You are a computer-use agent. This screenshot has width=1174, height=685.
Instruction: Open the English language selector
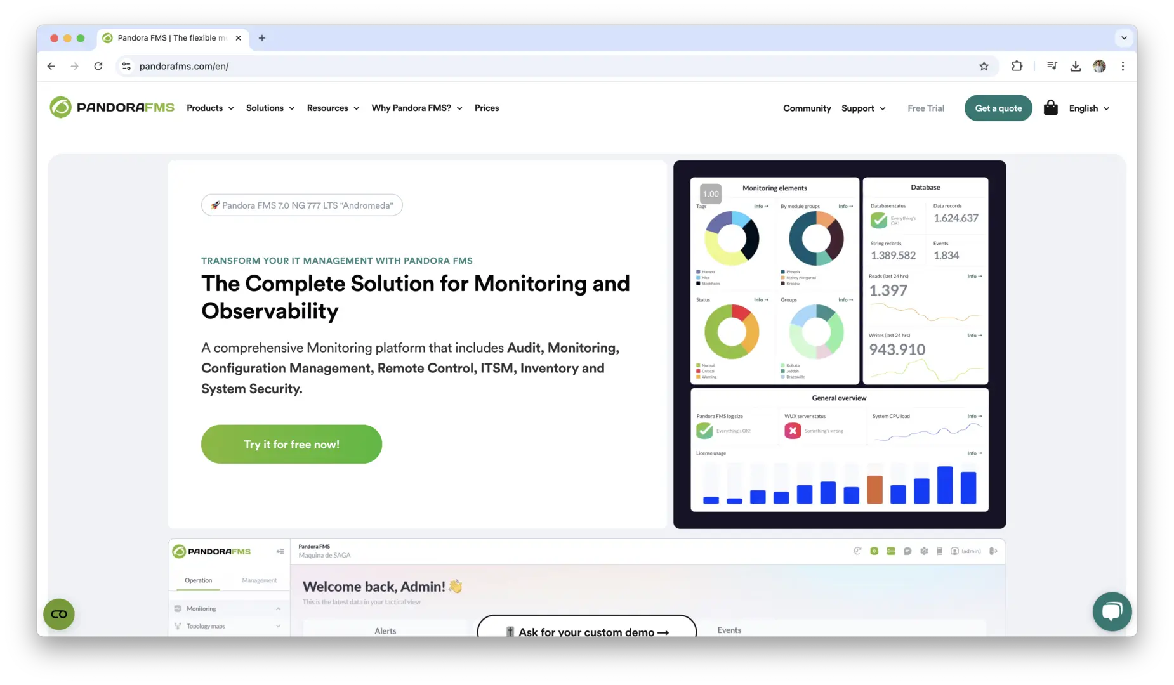tap(1089, 108)
